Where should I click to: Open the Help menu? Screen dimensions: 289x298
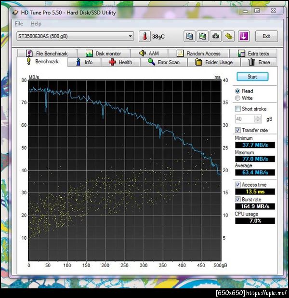(x=36, y=24)
